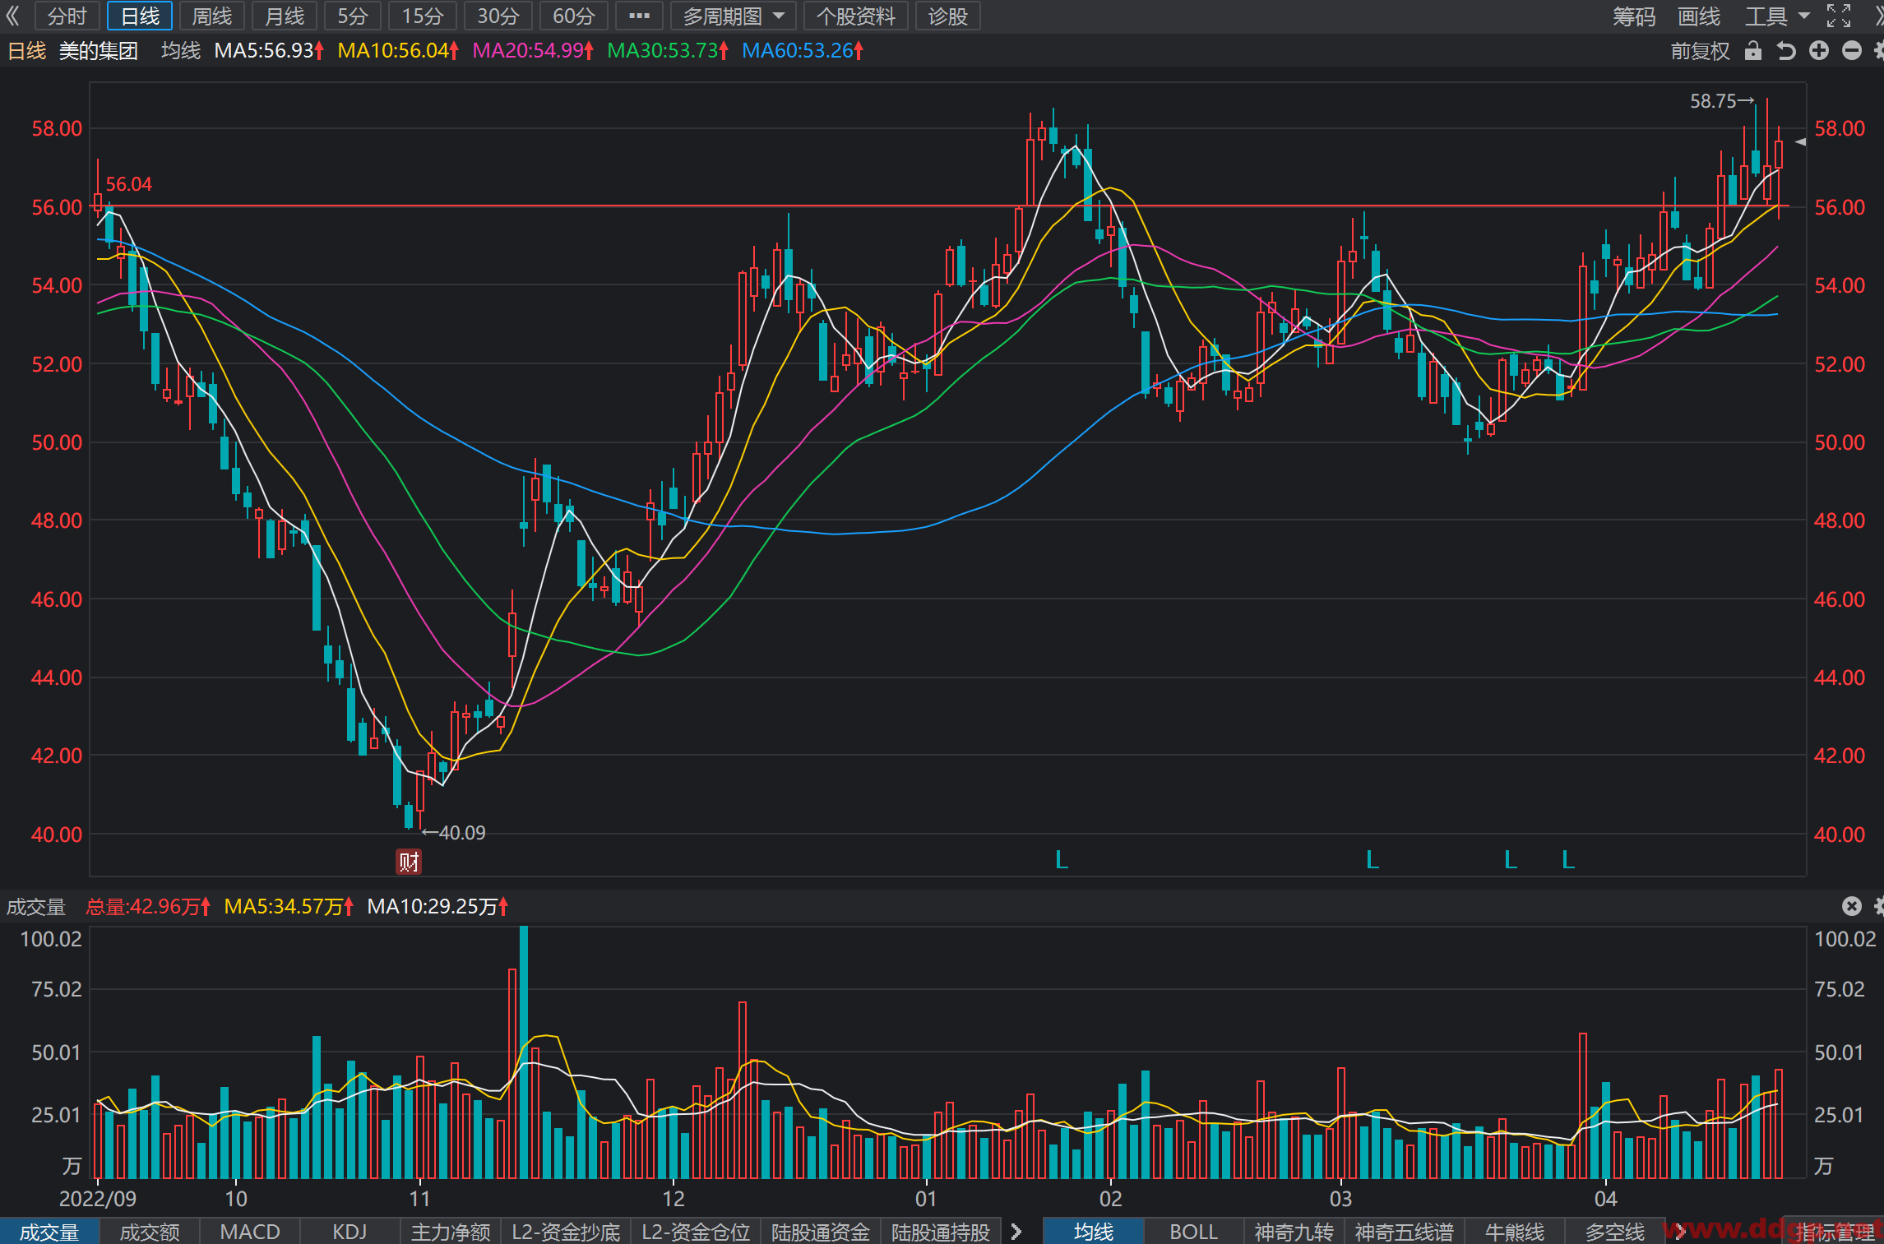Click the L marker near March

point(1372,860)
